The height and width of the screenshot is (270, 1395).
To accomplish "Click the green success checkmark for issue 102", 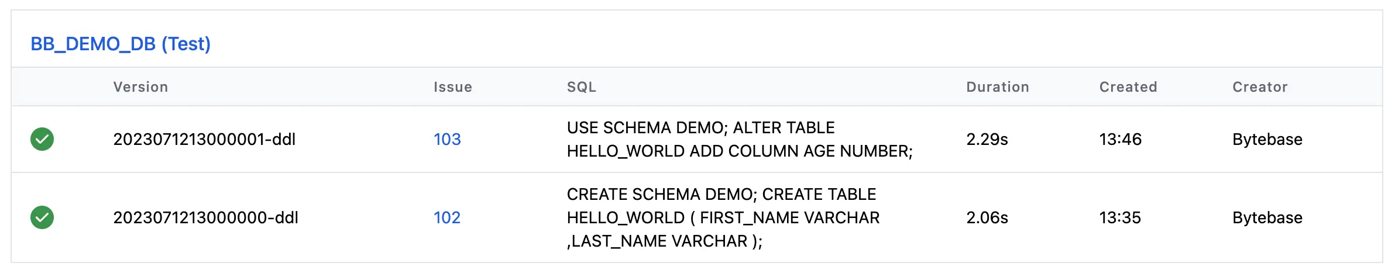I will 42,217.
